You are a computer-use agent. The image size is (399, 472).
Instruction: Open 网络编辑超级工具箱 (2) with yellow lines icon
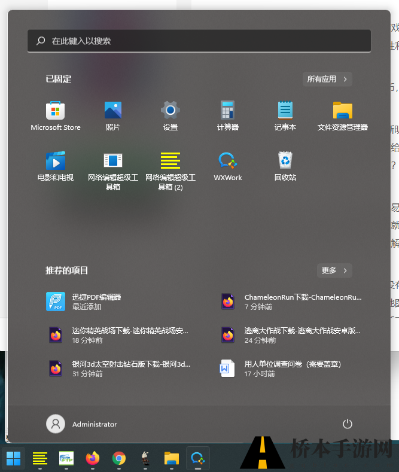(170, 171)
